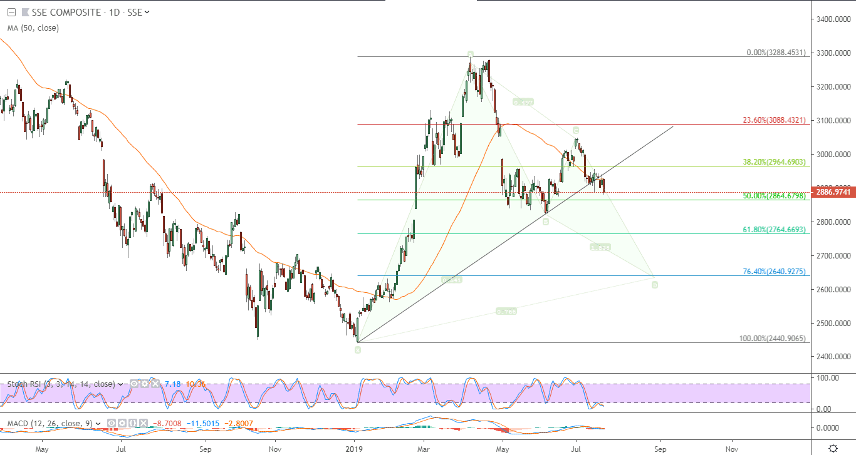
Task: Click the MACD value -11.5015
Action: pyautogui.click(x=202, y=424)
